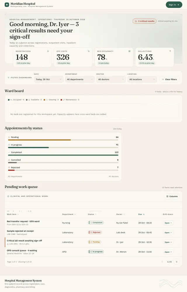Screen dimensions: 187x292
Task: Click the Clear filters button
Action: [169, 79]
